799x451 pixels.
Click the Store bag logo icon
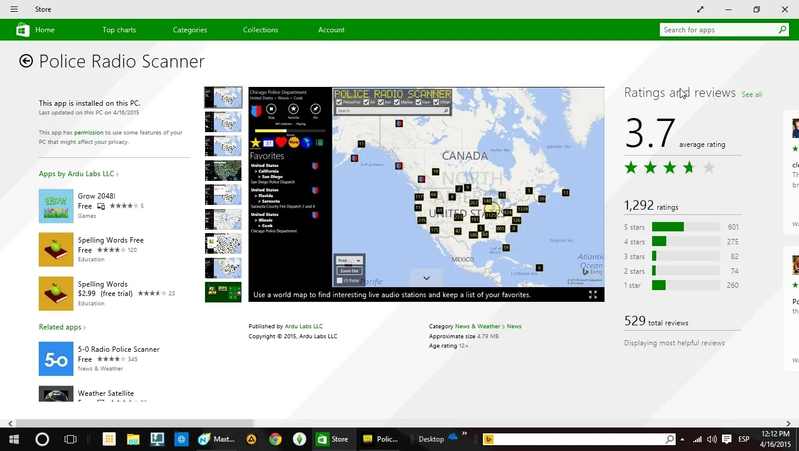click(23, 30)
